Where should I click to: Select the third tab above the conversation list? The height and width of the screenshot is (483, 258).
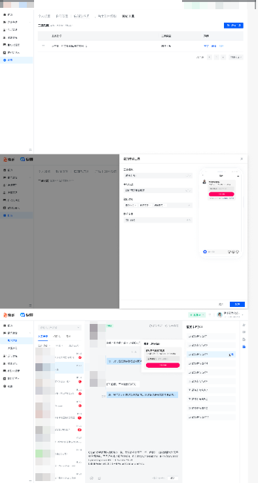(69, 336)
